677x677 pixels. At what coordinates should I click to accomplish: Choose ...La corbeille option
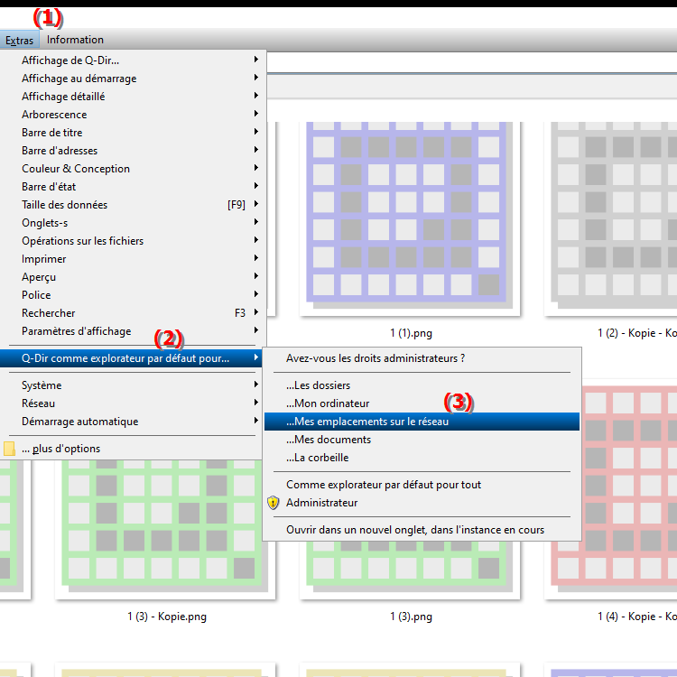422,458
